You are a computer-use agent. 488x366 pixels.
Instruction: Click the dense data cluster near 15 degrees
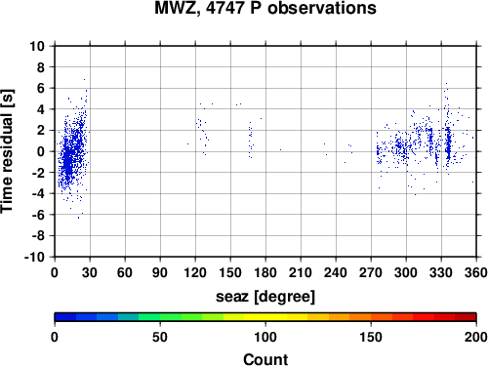(x=71, y=153)
